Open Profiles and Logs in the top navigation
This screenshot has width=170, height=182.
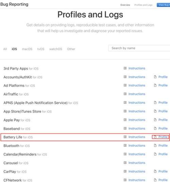(x=143, y=5)
